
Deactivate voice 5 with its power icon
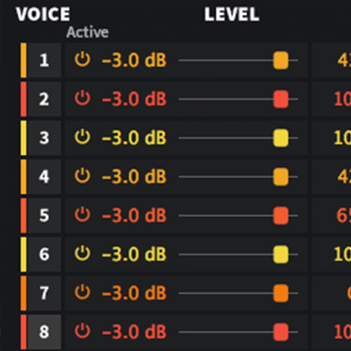(x=82, y=215)
